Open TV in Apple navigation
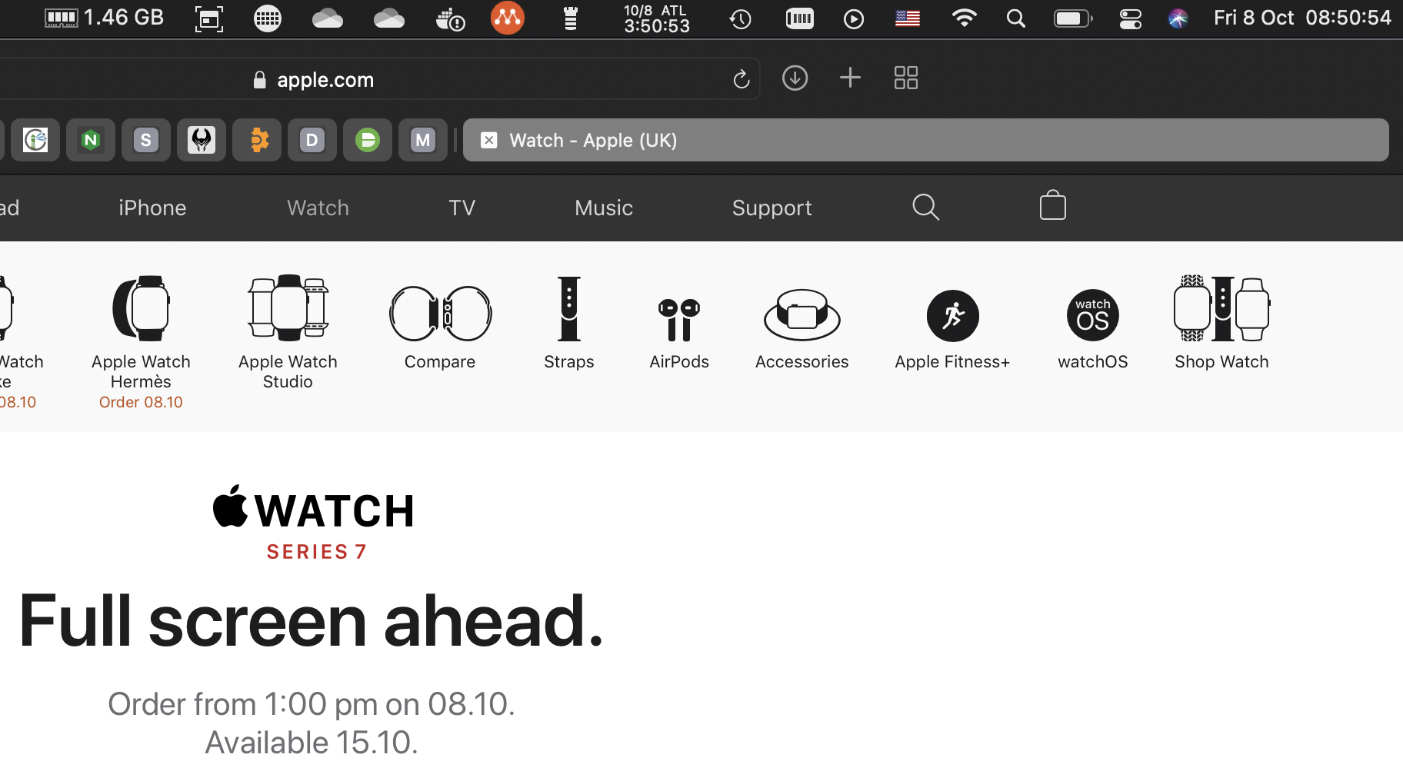The height and width of the screenshot is (781, 1403). pos(462,208)
